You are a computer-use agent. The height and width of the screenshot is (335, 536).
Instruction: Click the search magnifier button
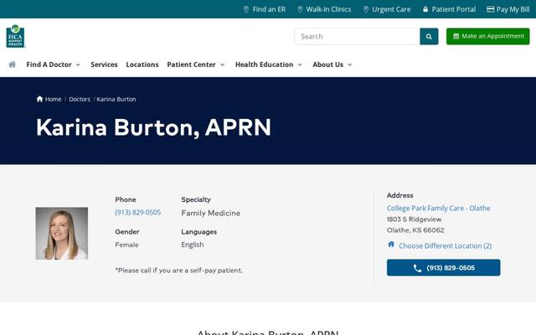point(429,36)
